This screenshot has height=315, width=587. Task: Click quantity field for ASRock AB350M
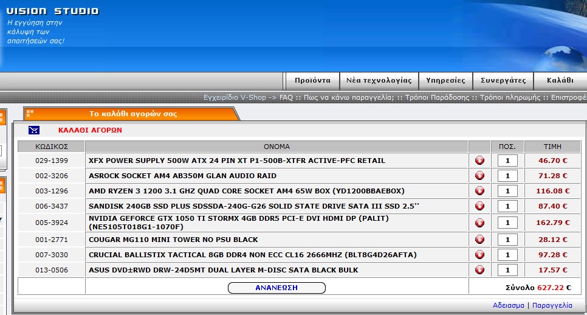507,176
